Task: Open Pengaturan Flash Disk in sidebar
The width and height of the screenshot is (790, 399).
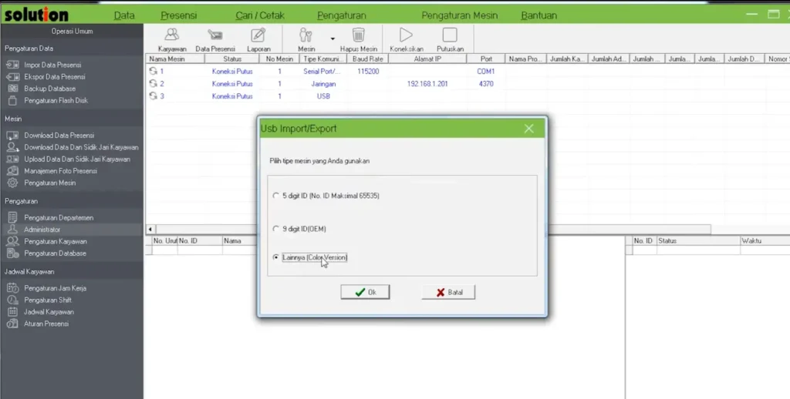Action: pyautogui.click(x=56, y=101)
